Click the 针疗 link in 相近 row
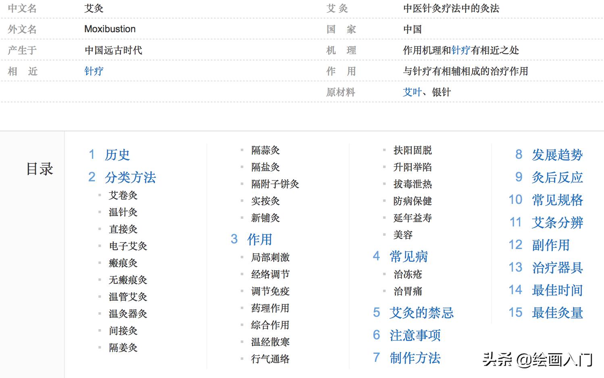 94,71
